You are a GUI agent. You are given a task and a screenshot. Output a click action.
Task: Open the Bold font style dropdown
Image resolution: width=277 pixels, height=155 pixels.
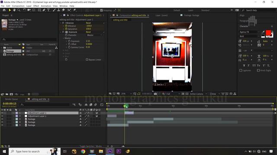249,36
